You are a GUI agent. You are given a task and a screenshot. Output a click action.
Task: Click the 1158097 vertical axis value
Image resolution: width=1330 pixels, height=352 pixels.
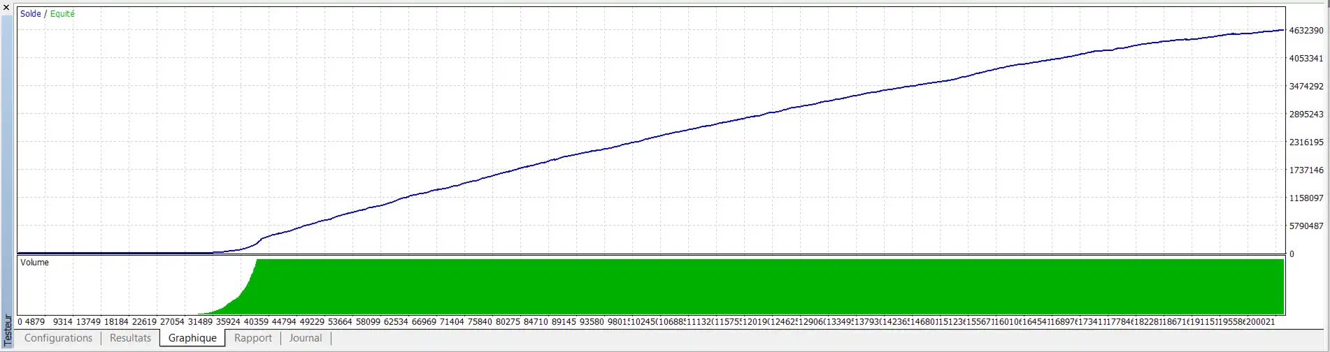coord(1306,198)
